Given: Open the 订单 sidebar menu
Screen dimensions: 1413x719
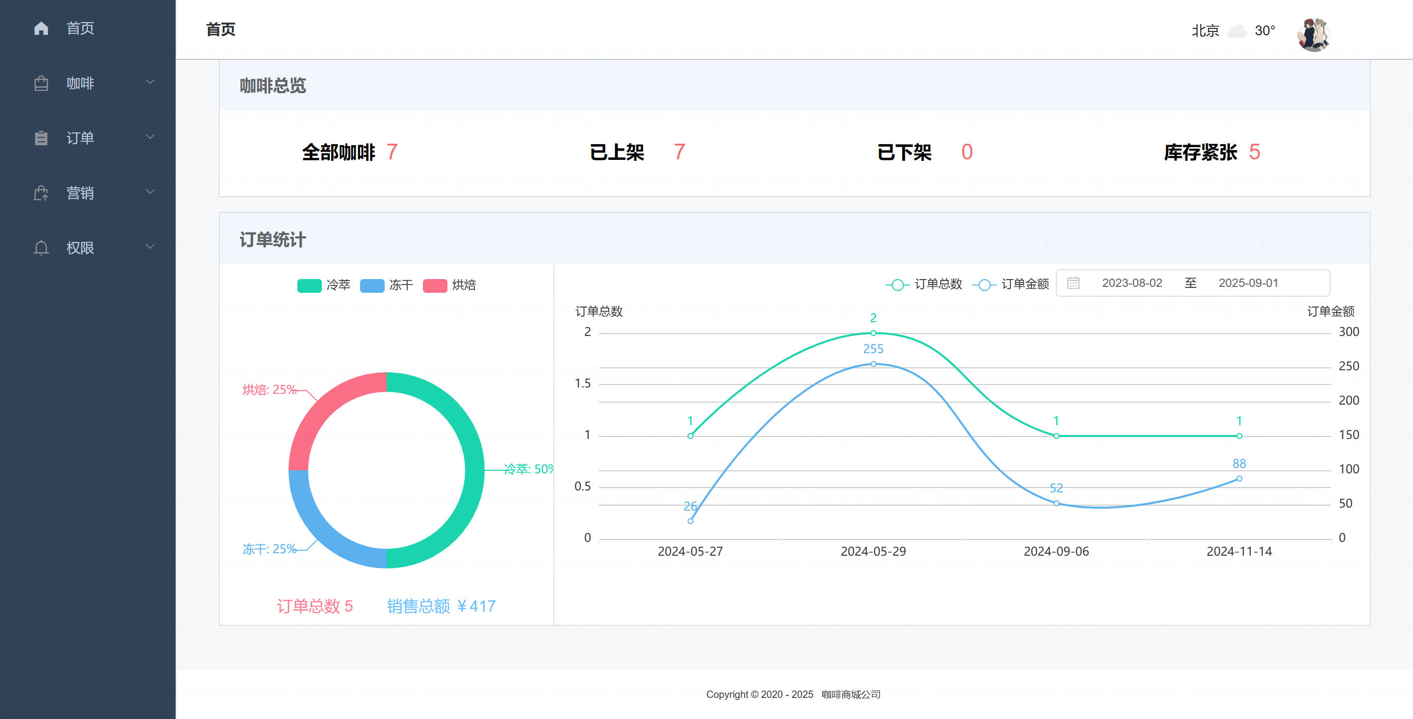Looking at the screenshot, I should [88, 138].
